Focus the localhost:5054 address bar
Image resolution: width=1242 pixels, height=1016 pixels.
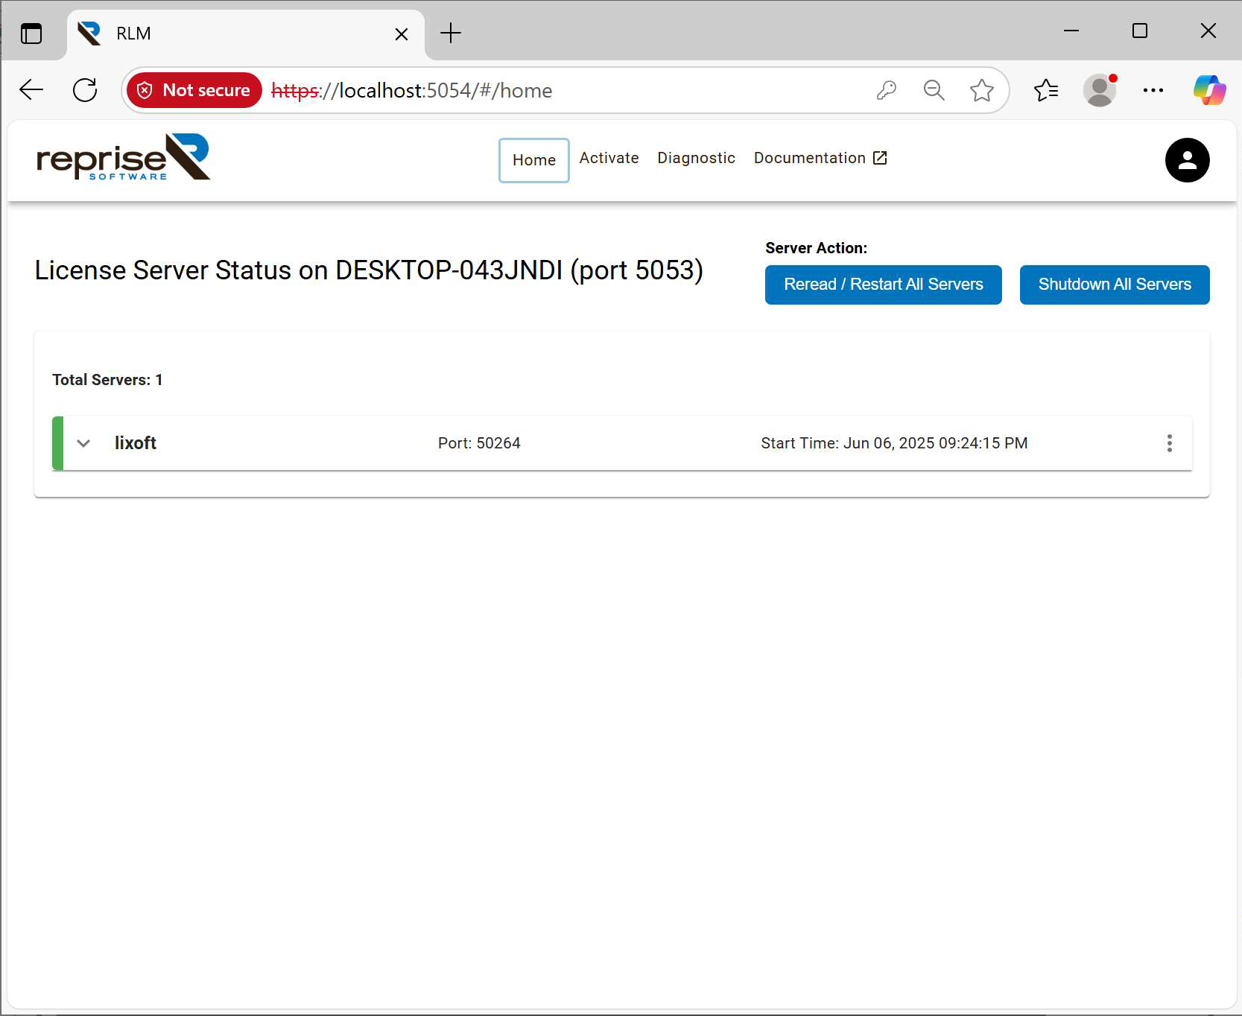566,90
